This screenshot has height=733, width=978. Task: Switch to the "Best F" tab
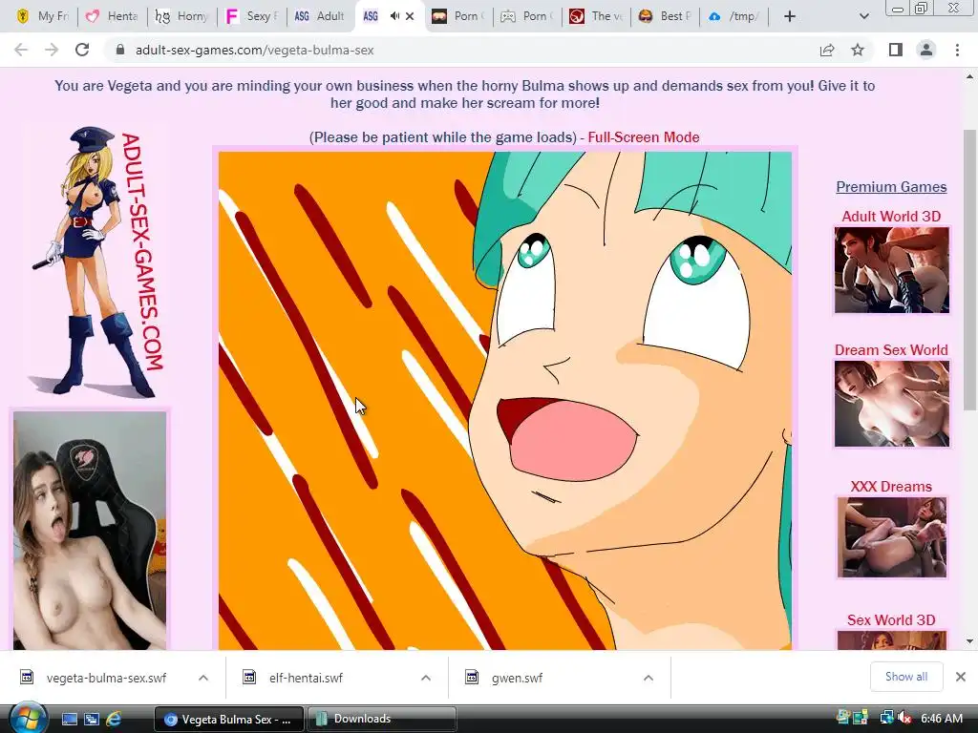click(x=666, y=16)
